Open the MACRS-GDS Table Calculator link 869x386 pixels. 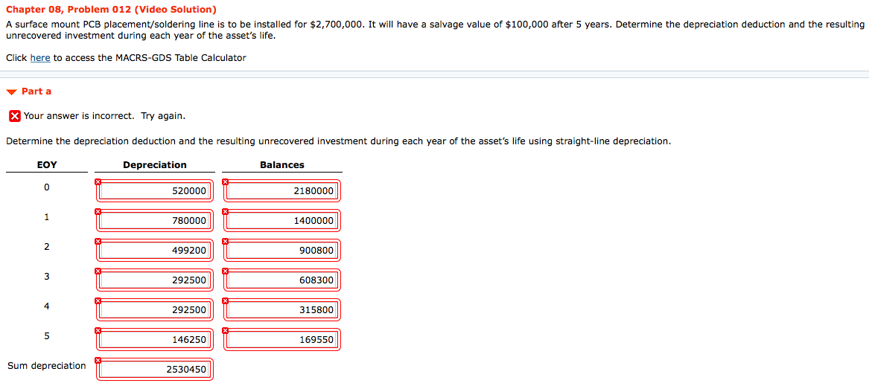tap(40, 57)
